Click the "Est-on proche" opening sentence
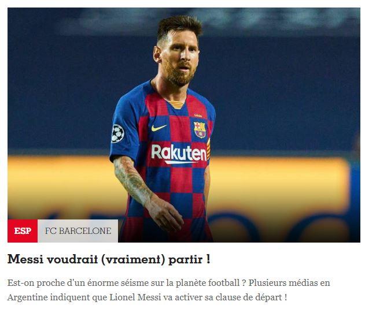 point(127,283)
